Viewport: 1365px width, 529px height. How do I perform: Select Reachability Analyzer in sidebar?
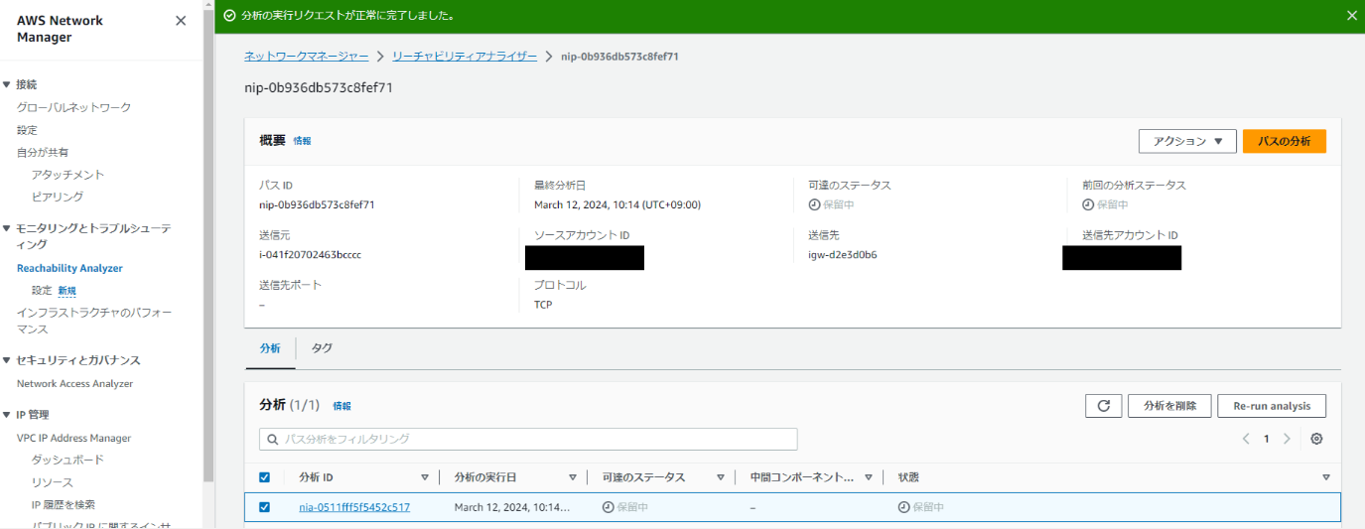point(69,268)
